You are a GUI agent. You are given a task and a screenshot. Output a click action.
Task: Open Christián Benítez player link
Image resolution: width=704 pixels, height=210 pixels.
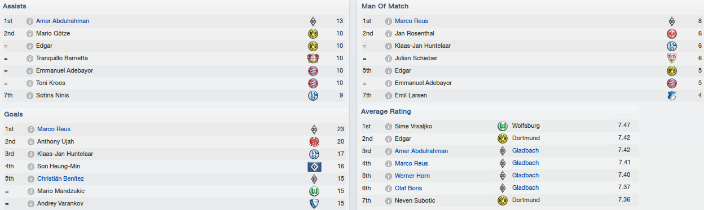coord(60,178)
